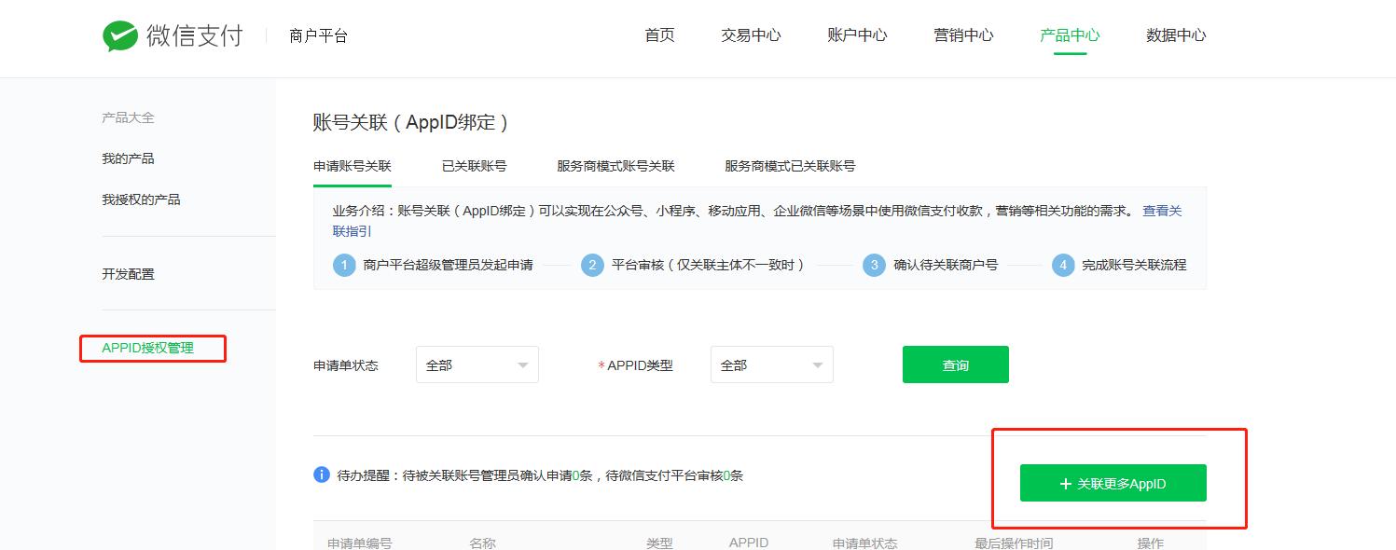Click step 1 circle 商户平台超级管理员发起申请

pos(344,265)
